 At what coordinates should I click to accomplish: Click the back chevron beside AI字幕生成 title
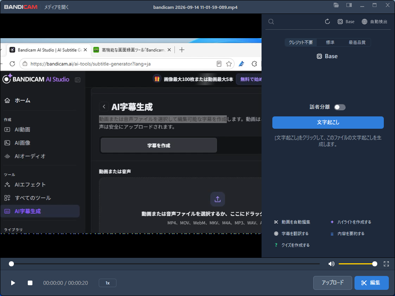pyautogui.click(x=104, y=107)
